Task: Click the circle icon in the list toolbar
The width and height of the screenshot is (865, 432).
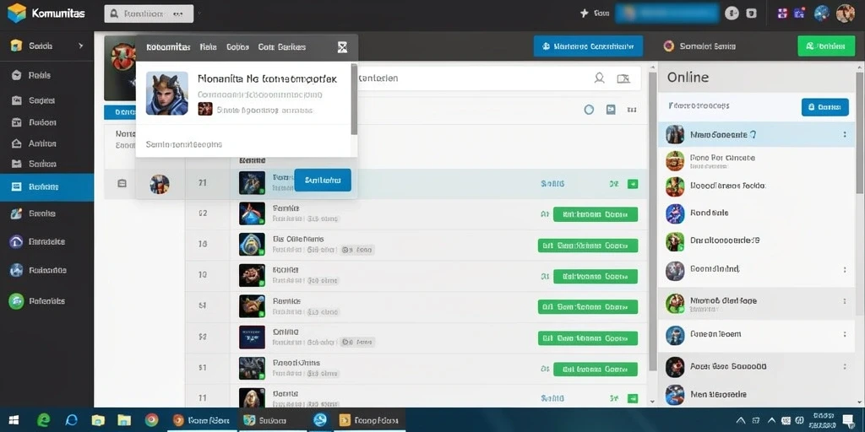Action: pos(589,109)
